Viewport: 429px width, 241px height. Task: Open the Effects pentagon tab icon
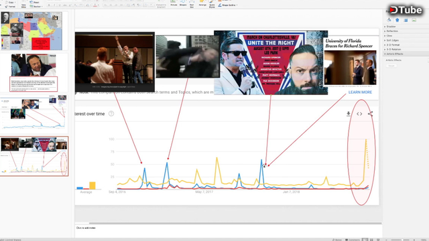click(x=397, y=20)
